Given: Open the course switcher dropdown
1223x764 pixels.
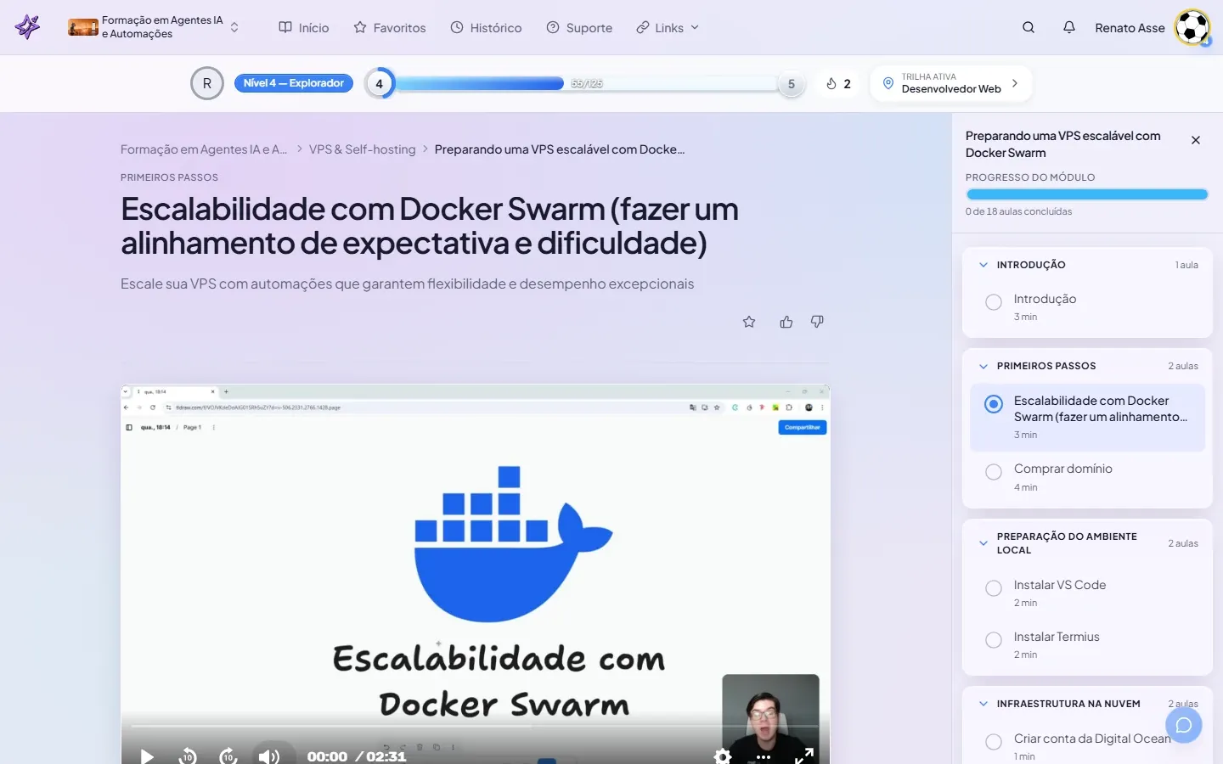Looking at the screenshot, I should (x=234, y=27).
